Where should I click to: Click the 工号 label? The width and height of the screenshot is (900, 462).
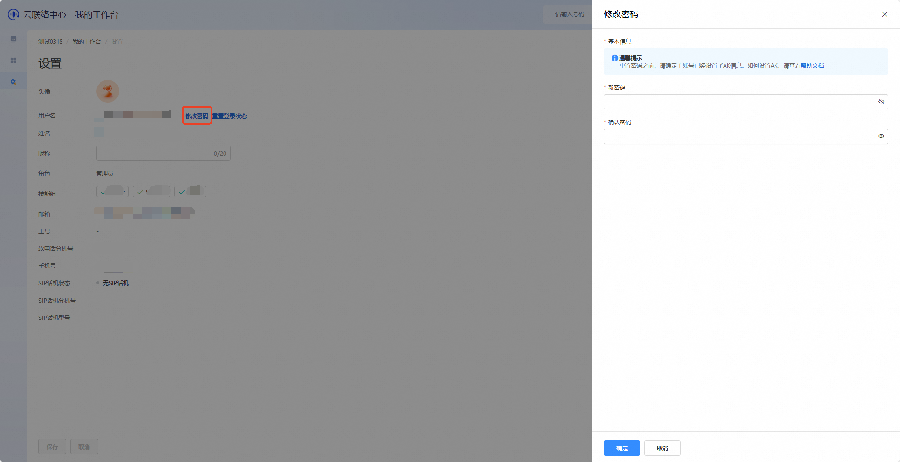(44, 231)
